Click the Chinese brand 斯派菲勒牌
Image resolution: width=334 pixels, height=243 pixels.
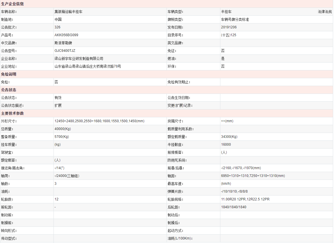63,43
